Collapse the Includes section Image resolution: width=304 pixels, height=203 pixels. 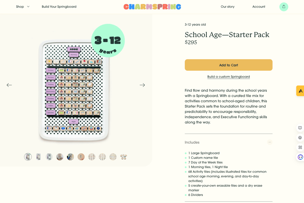coord(270,142)
